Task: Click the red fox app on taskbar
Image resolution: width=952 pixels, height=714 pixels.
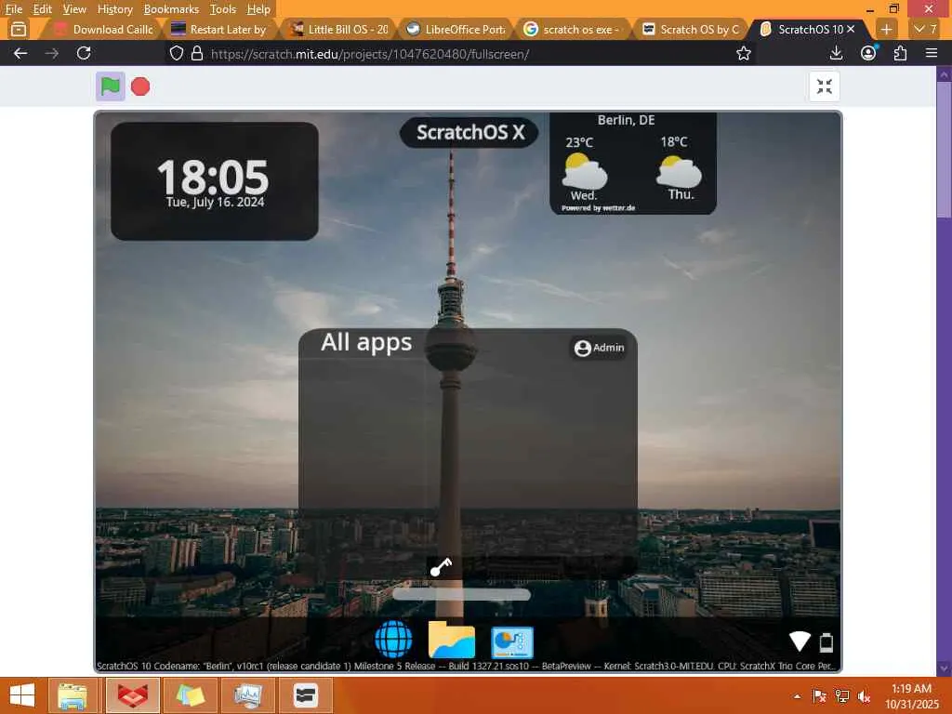Action: pos(132,695)
